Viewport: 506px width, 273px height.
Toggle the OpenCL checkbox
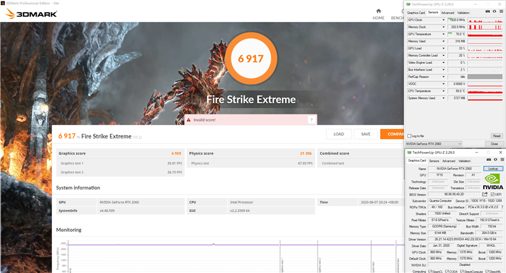point(430,271)
